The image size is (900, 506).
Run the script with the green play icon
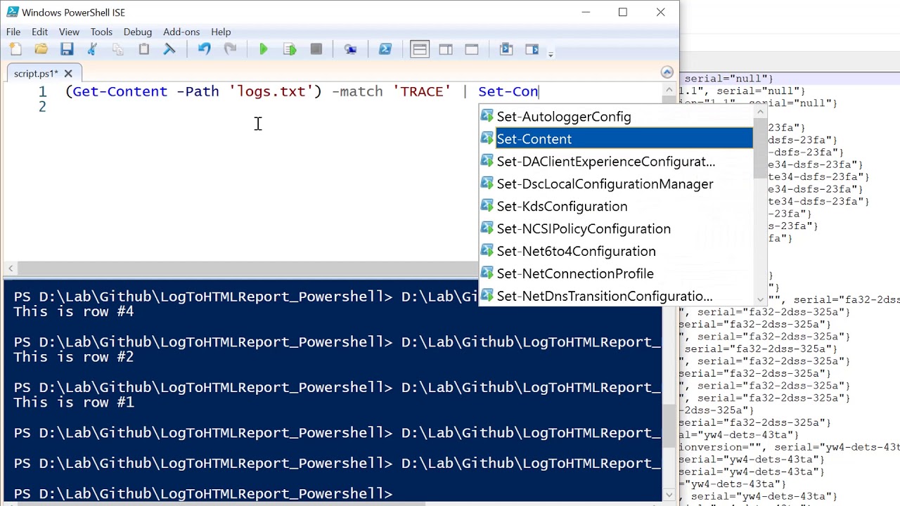(x=264, y=49)
